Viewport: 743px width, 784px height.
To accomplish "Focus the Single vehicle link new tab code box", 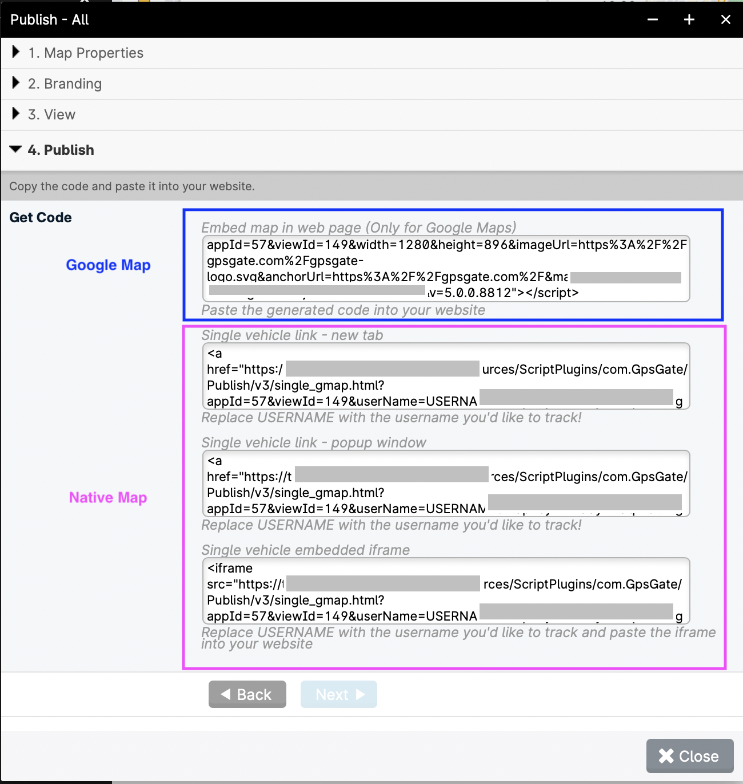I will pos(446,376).
